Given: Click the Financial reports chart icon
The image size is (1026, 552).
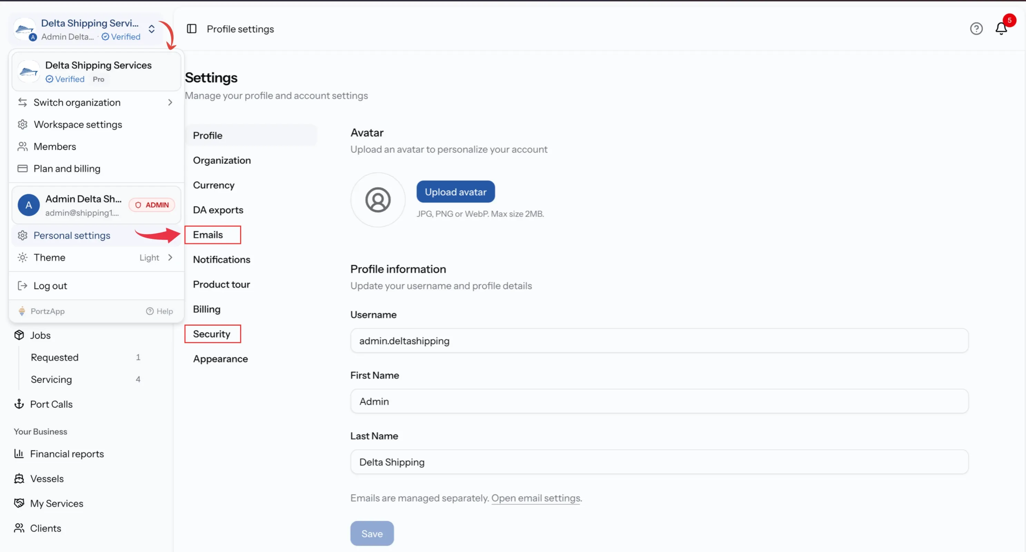Looking at the screenshot, I should point(19,453).
